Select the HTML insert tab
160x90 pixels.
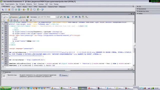pos(35,7)
